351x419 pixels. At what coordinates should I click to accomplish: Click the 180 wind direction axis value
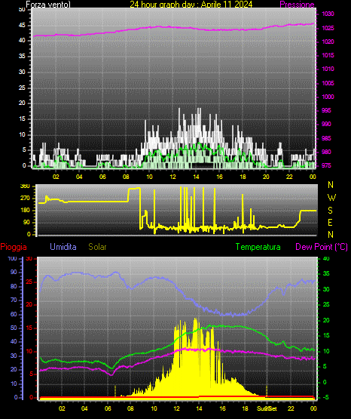coord(25,211)
